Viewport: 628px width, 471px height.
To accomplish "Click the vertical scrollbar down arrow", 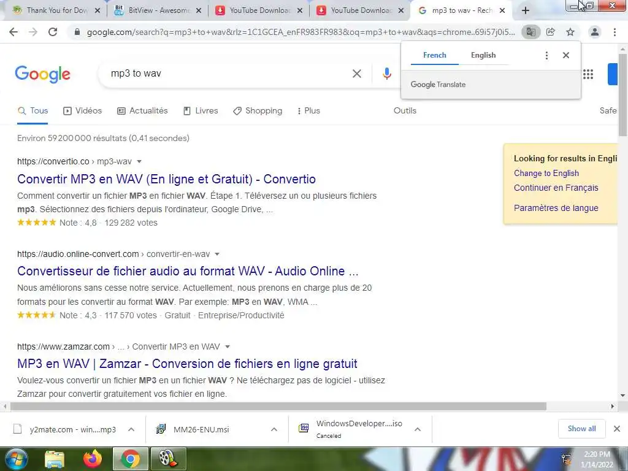I will point(622,396).
